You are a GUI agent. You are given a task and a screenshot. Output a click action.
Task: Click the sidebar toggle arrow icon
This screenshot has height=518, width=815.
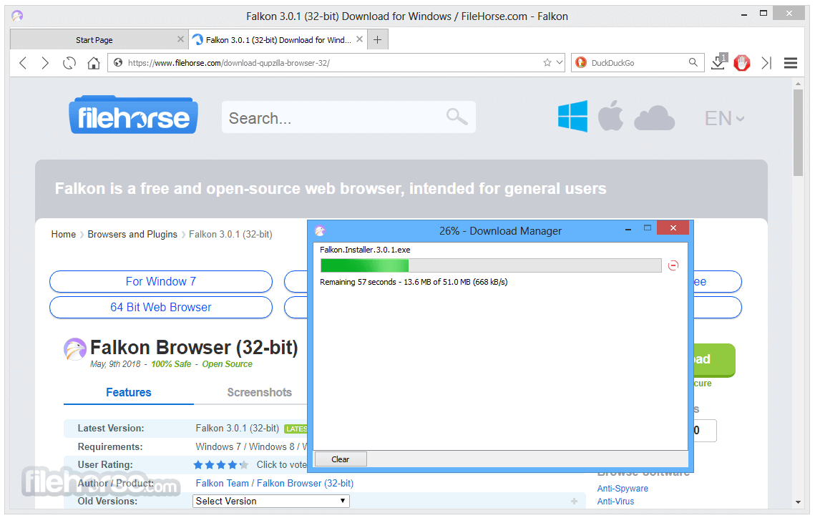click(766, 63)
